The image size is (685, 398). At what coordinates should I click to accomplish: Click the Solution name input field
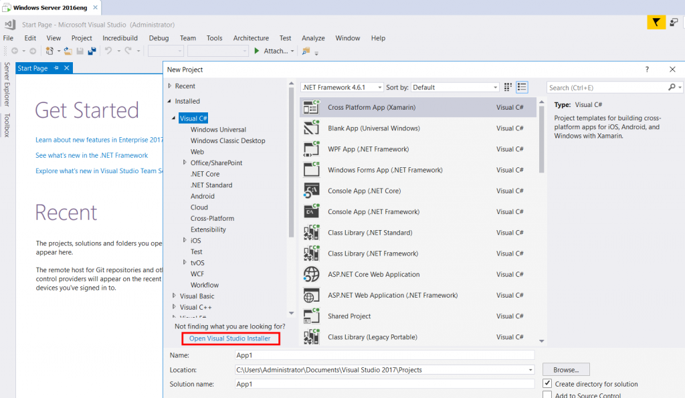(x=385, y=384)
